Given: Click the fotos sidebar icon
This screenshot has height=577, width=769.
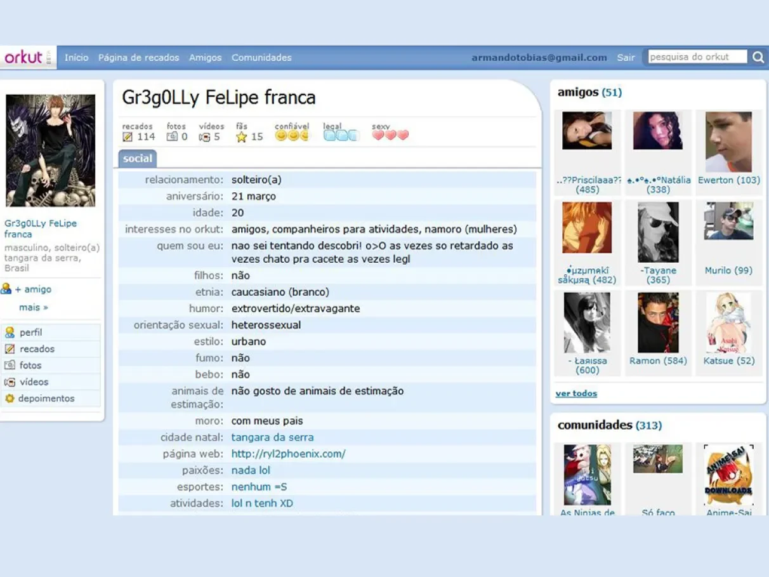Looking at the screenshot, I should pos(10,365).
